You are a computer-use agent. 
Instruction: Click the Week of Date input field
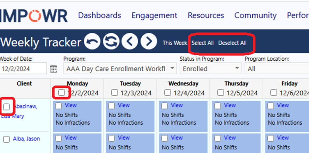(x=23, y=68)
